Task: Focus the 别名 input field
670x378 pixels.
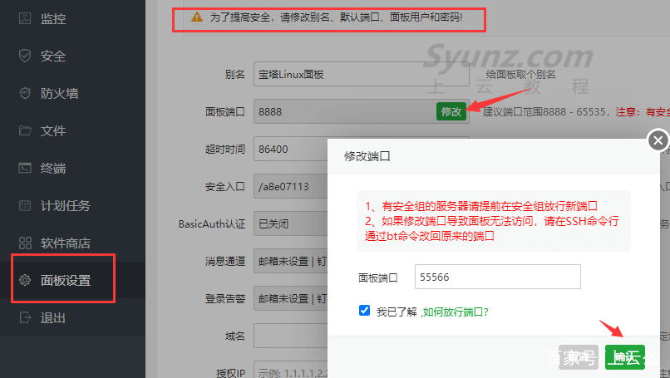Action: [362, 74]
